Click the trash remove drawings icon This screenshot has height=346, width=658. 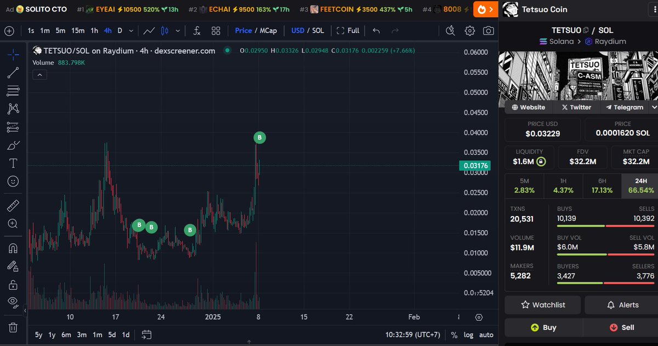click(x=13, y=327)
